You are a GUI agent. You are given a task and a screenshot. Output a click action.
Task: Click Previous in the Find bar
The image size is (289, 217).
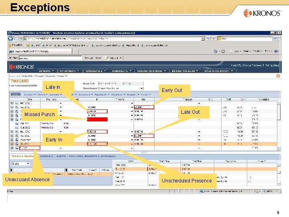pos(89,58)
